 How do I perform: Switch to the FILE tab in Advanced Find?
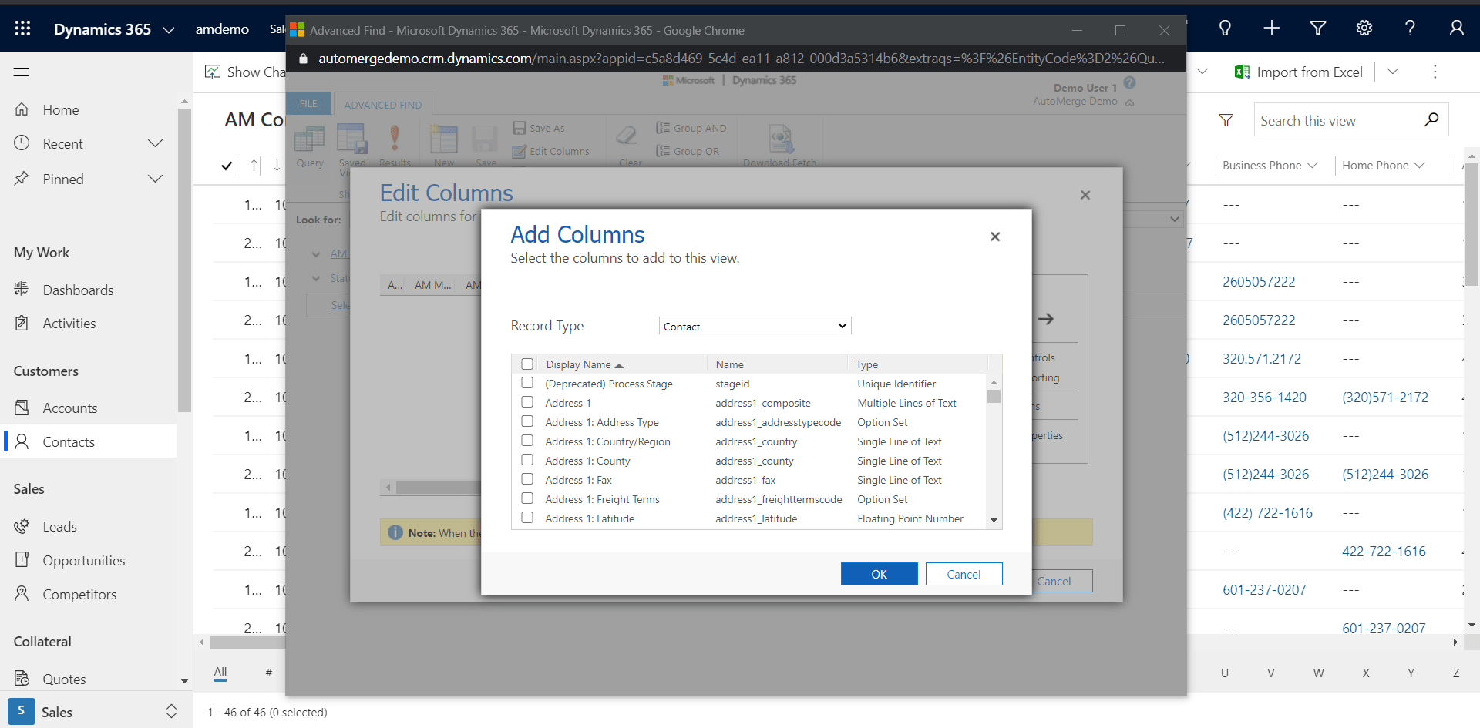(308, 104)
